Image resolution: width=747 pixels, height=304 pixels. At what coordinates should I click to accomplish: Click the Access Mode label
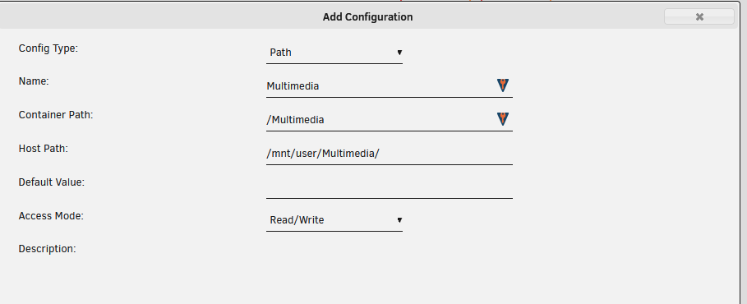pyautogui.click(x=51, y=215)
